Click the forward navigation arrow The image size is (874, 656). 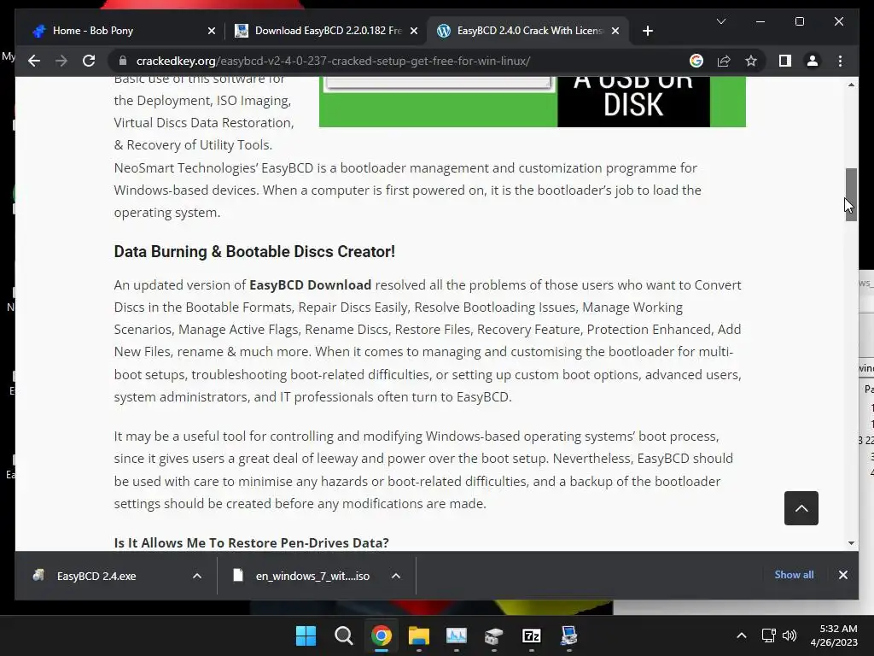[61, 61]
